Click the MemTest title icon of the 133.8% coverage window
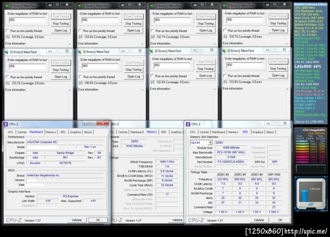Image resolution: width=330 pixels, height=237 pixels. [224, 50]
